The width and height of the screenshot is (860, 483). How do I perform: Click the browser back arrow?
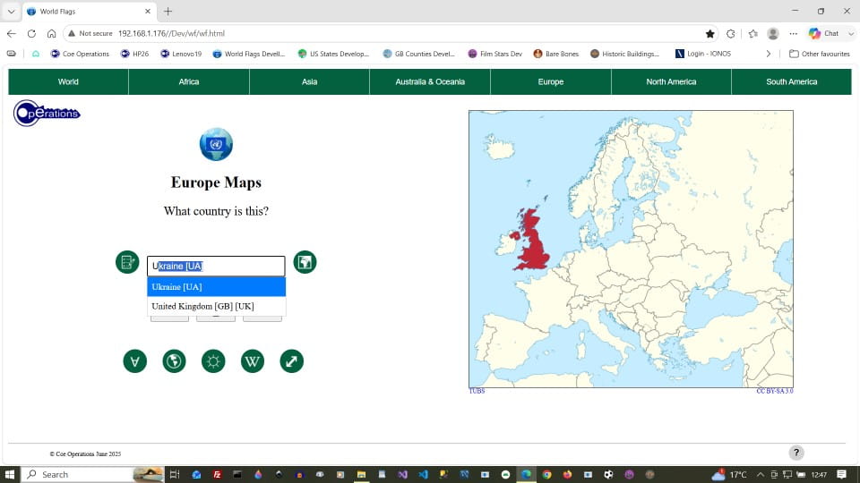[x=12, y=33]
